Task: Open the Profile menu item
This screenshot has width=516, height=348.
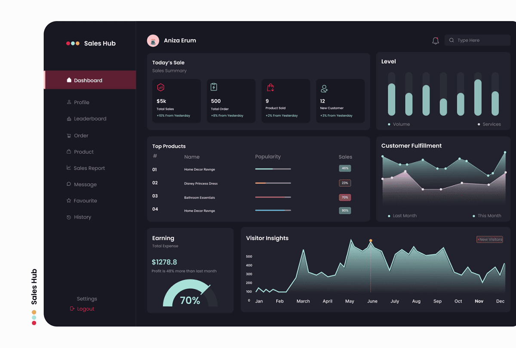Action: (82, 102)
